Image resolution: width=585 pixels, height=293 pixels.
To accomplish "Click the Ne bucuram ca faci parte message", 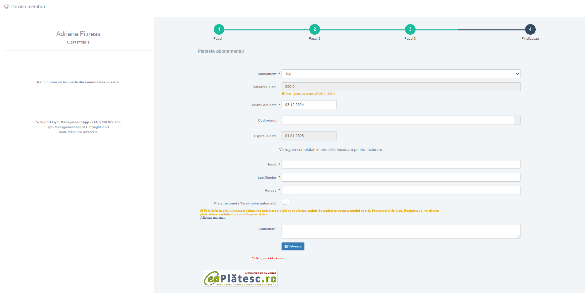I will point(78,82).
